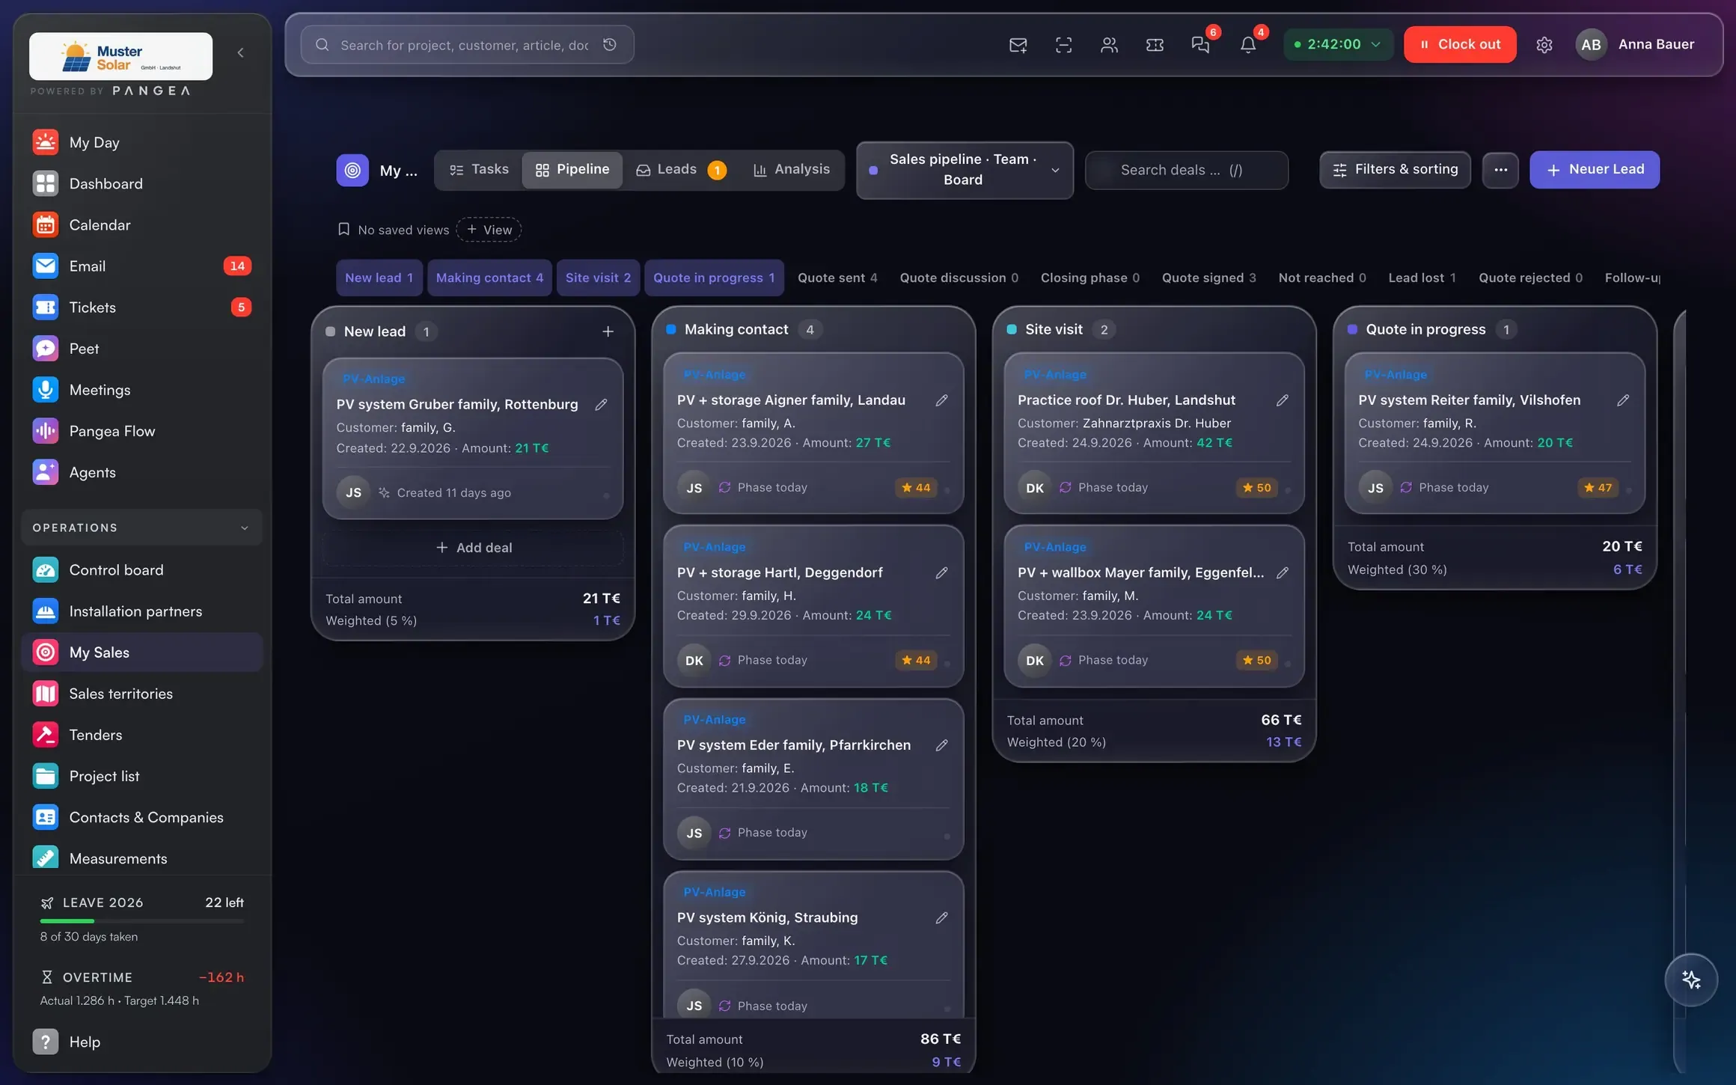Expand the time tracker 2:42:00 dropdown
Image resolution: width=1736 pixels, height=1085 pixels.
pos(1338,44)
